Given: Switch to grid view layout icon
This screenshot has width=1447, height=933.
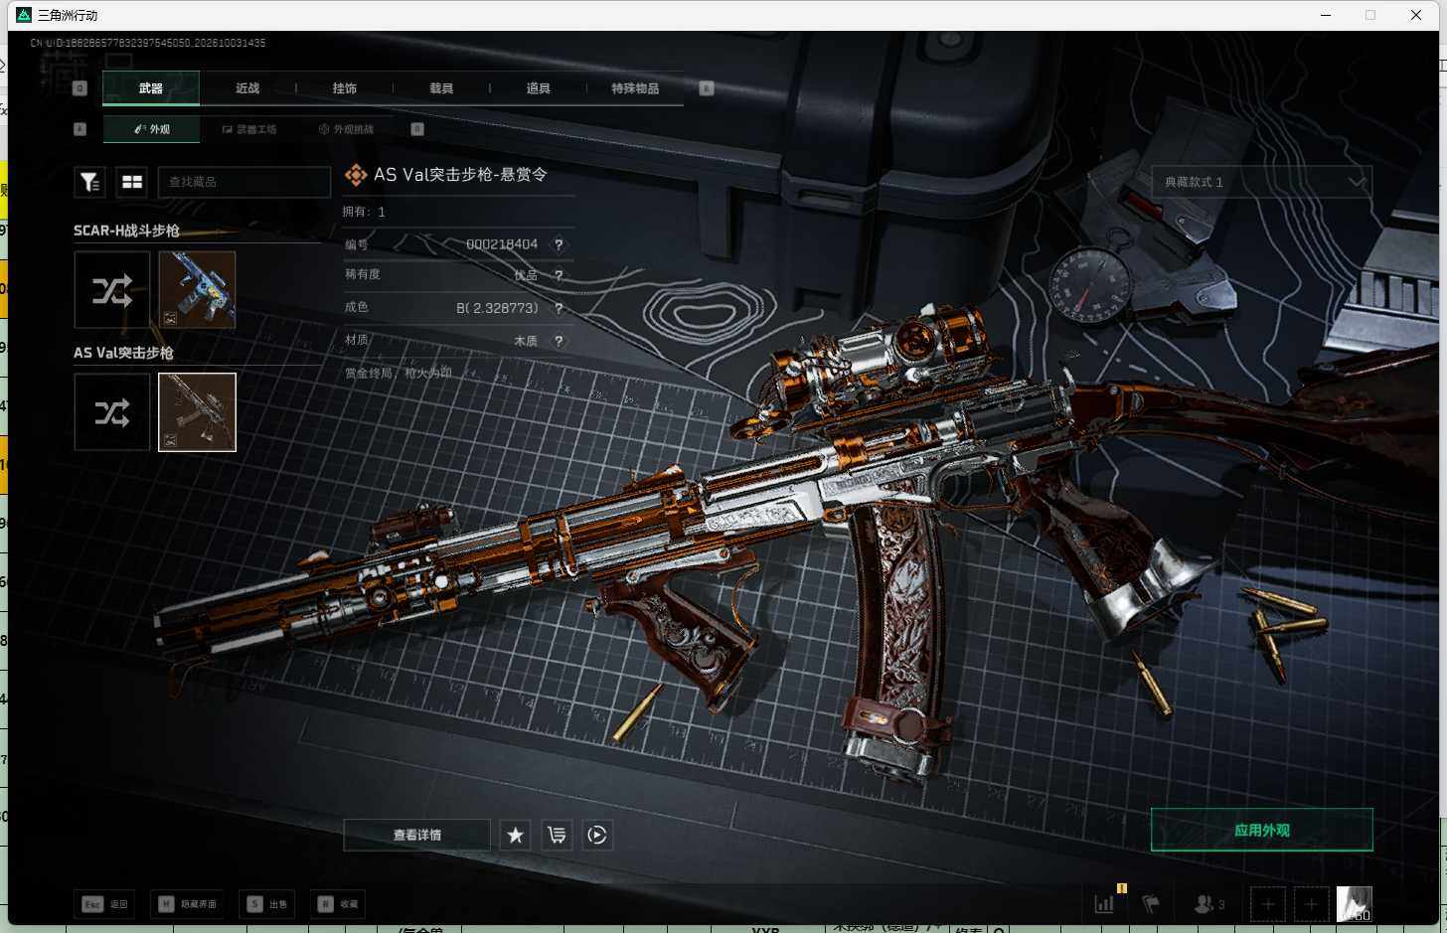Looking at the screenshot, I should pos(132,182).
